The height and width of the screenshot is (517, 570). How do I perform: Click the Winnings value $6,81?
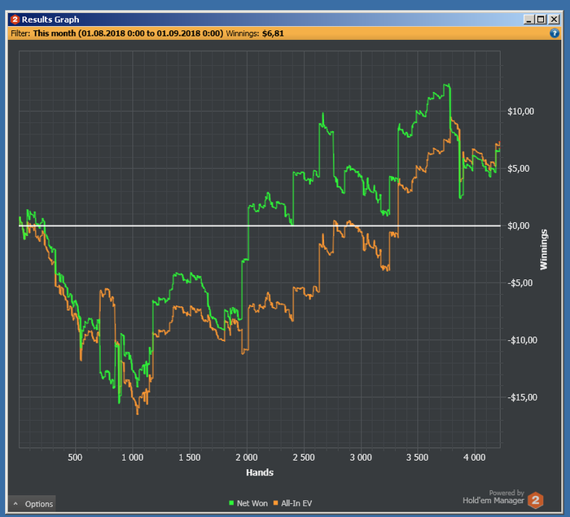[273, 33]
